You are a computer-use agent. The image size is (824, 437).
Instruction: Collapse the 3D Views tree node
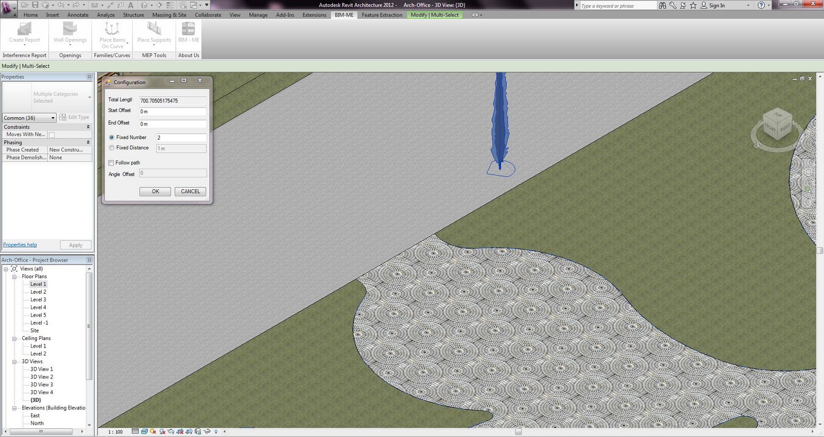click(14, 361)
